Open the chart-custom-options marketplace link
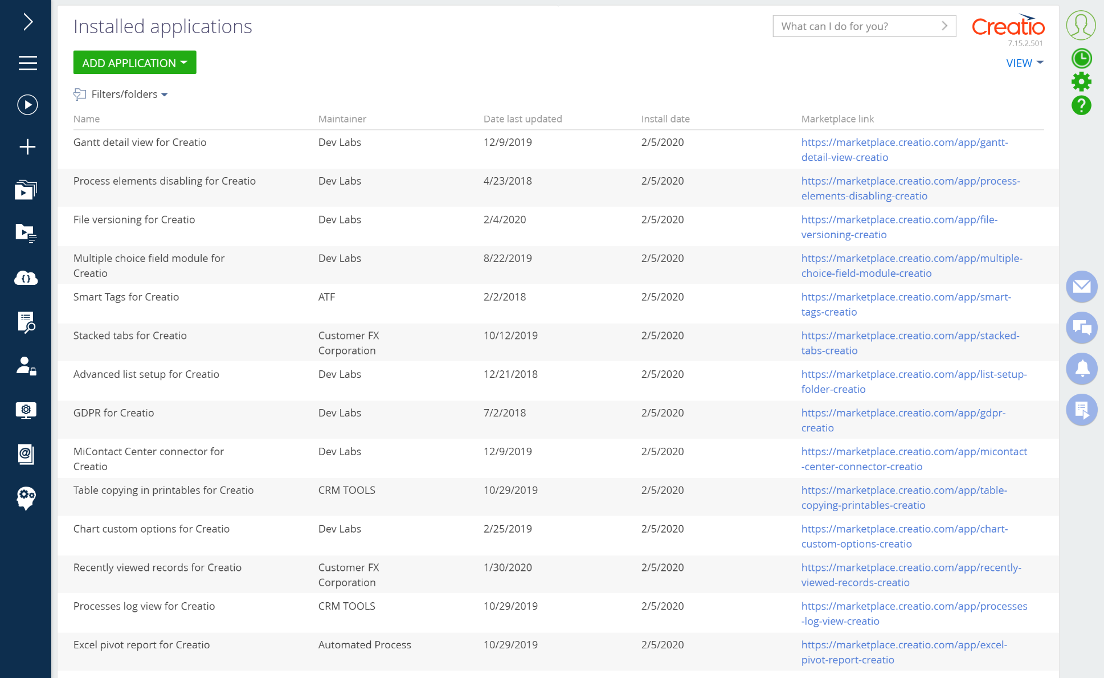 pyautogui.click(x=905, y=537)
